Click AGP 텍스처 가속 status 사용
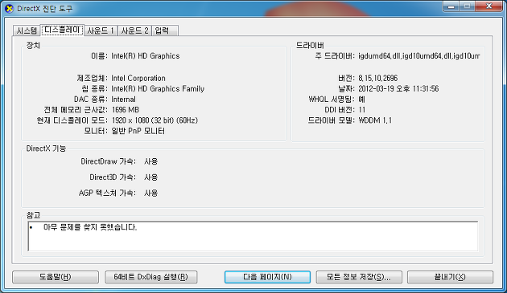 coord(151,193)
